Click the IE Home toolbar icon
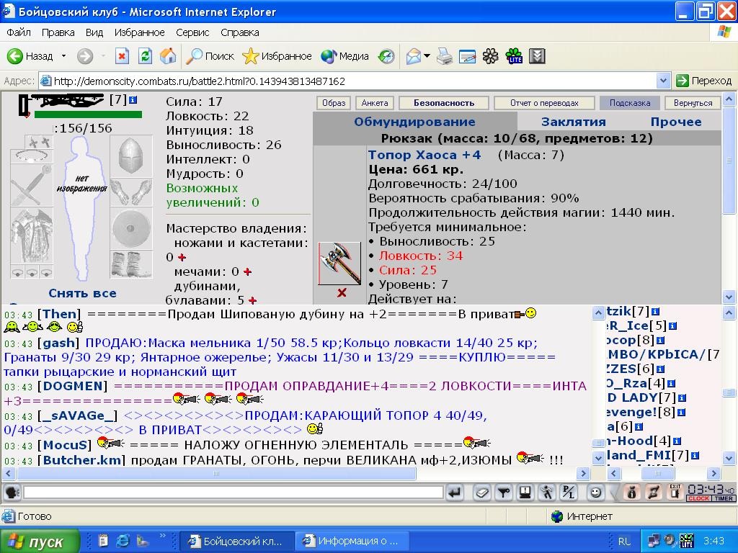738x553 pixels. (167, 56)
